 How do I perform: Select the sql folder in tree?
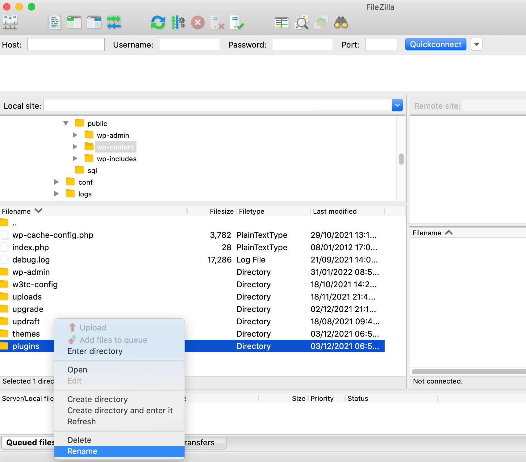(92, 170)
